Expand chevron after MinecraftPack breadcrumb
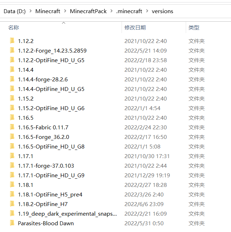 point(112,11)
